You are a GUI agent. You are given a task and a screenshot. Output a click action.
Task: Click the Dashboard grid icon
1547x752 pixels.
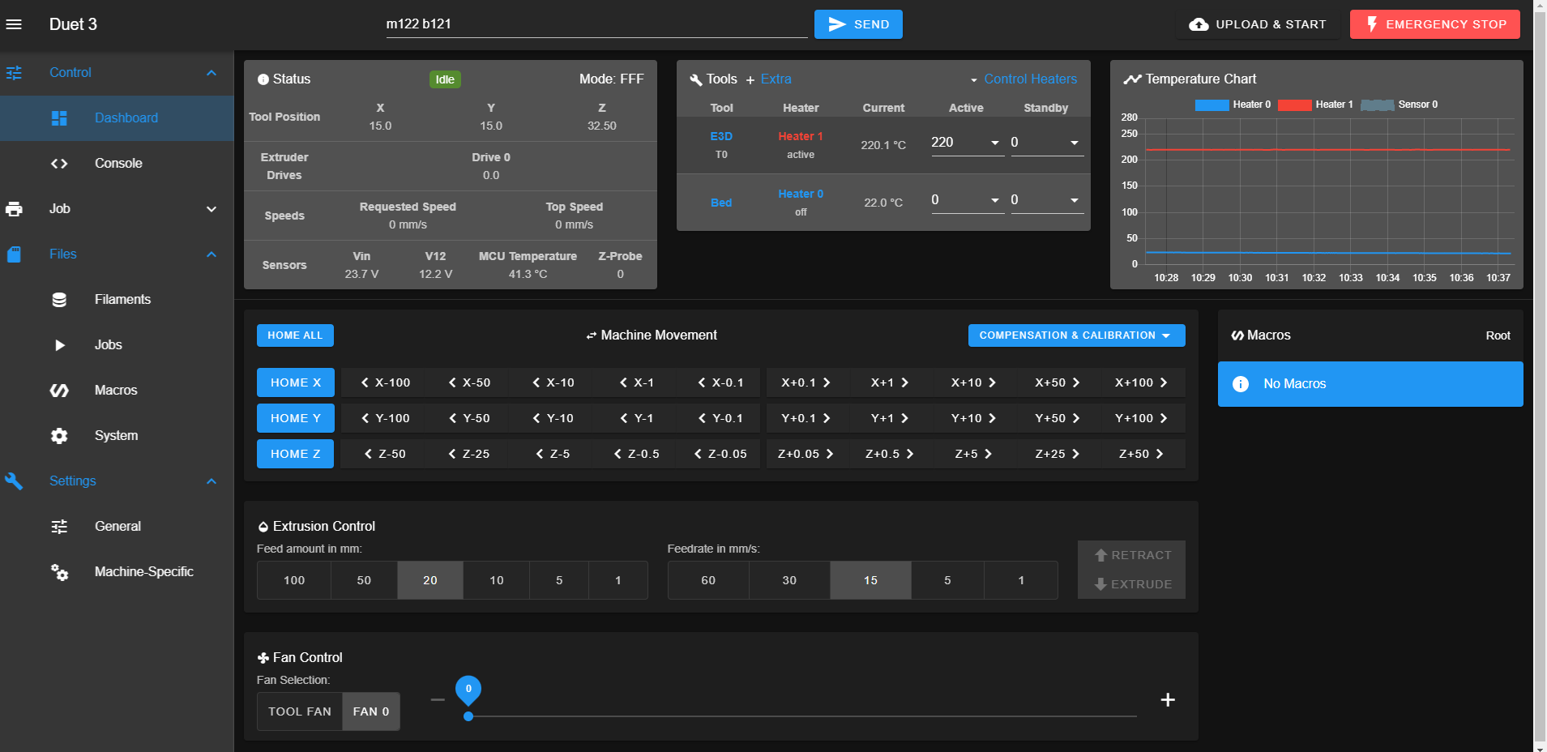pyautogui.click(x=59, y=118)
